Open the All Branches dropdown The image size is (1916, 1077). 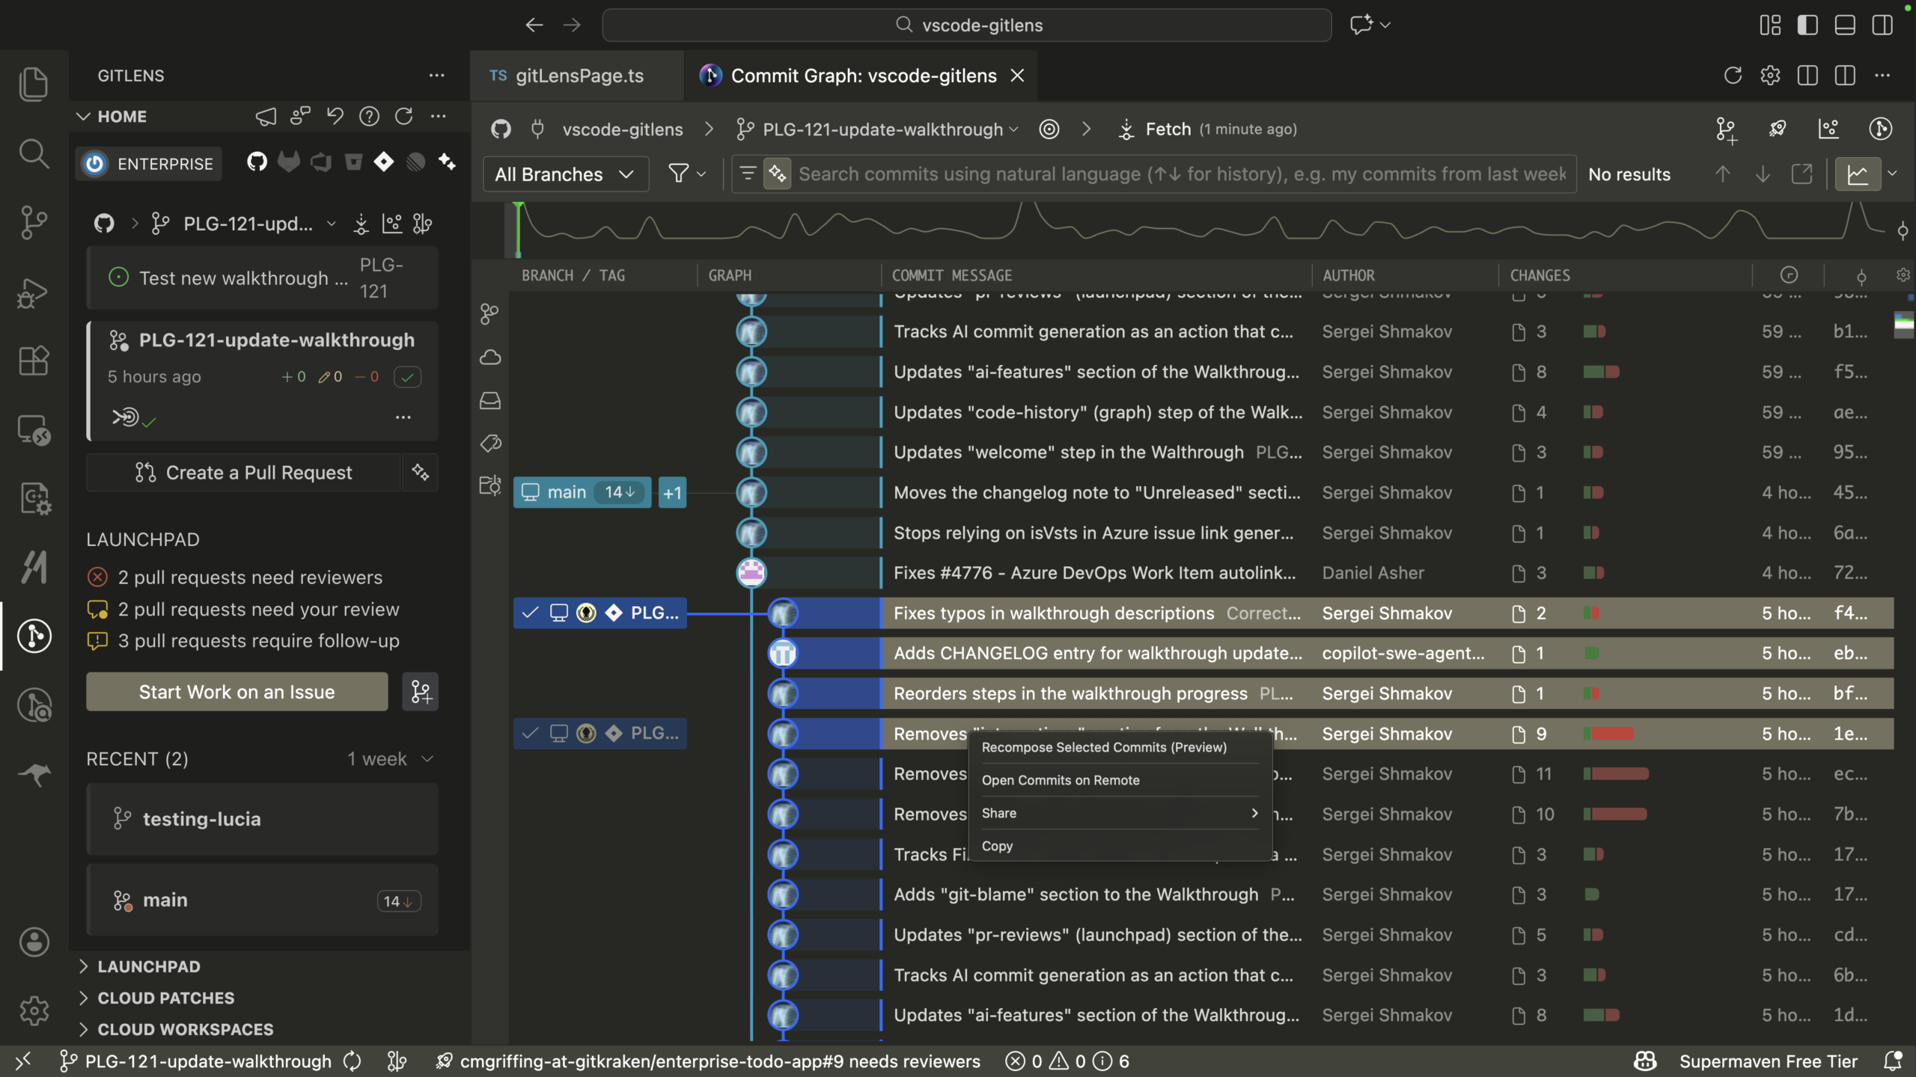565,174
